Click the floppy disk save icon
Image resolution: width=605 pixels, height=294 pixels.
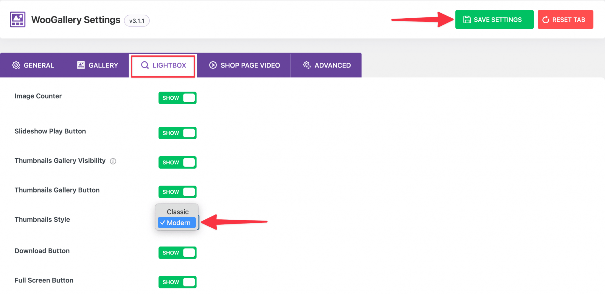[x=467, y=19]
